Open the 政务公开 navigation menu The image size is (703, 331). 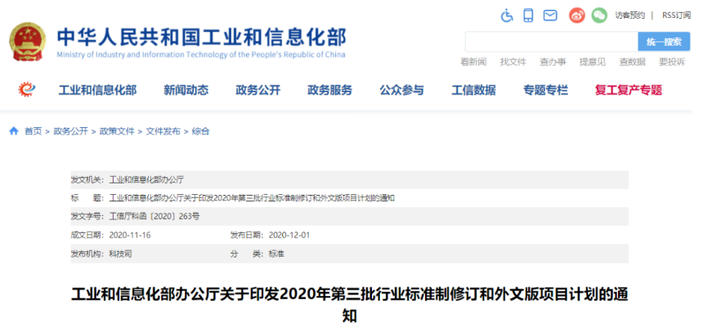tap(258, 90)
